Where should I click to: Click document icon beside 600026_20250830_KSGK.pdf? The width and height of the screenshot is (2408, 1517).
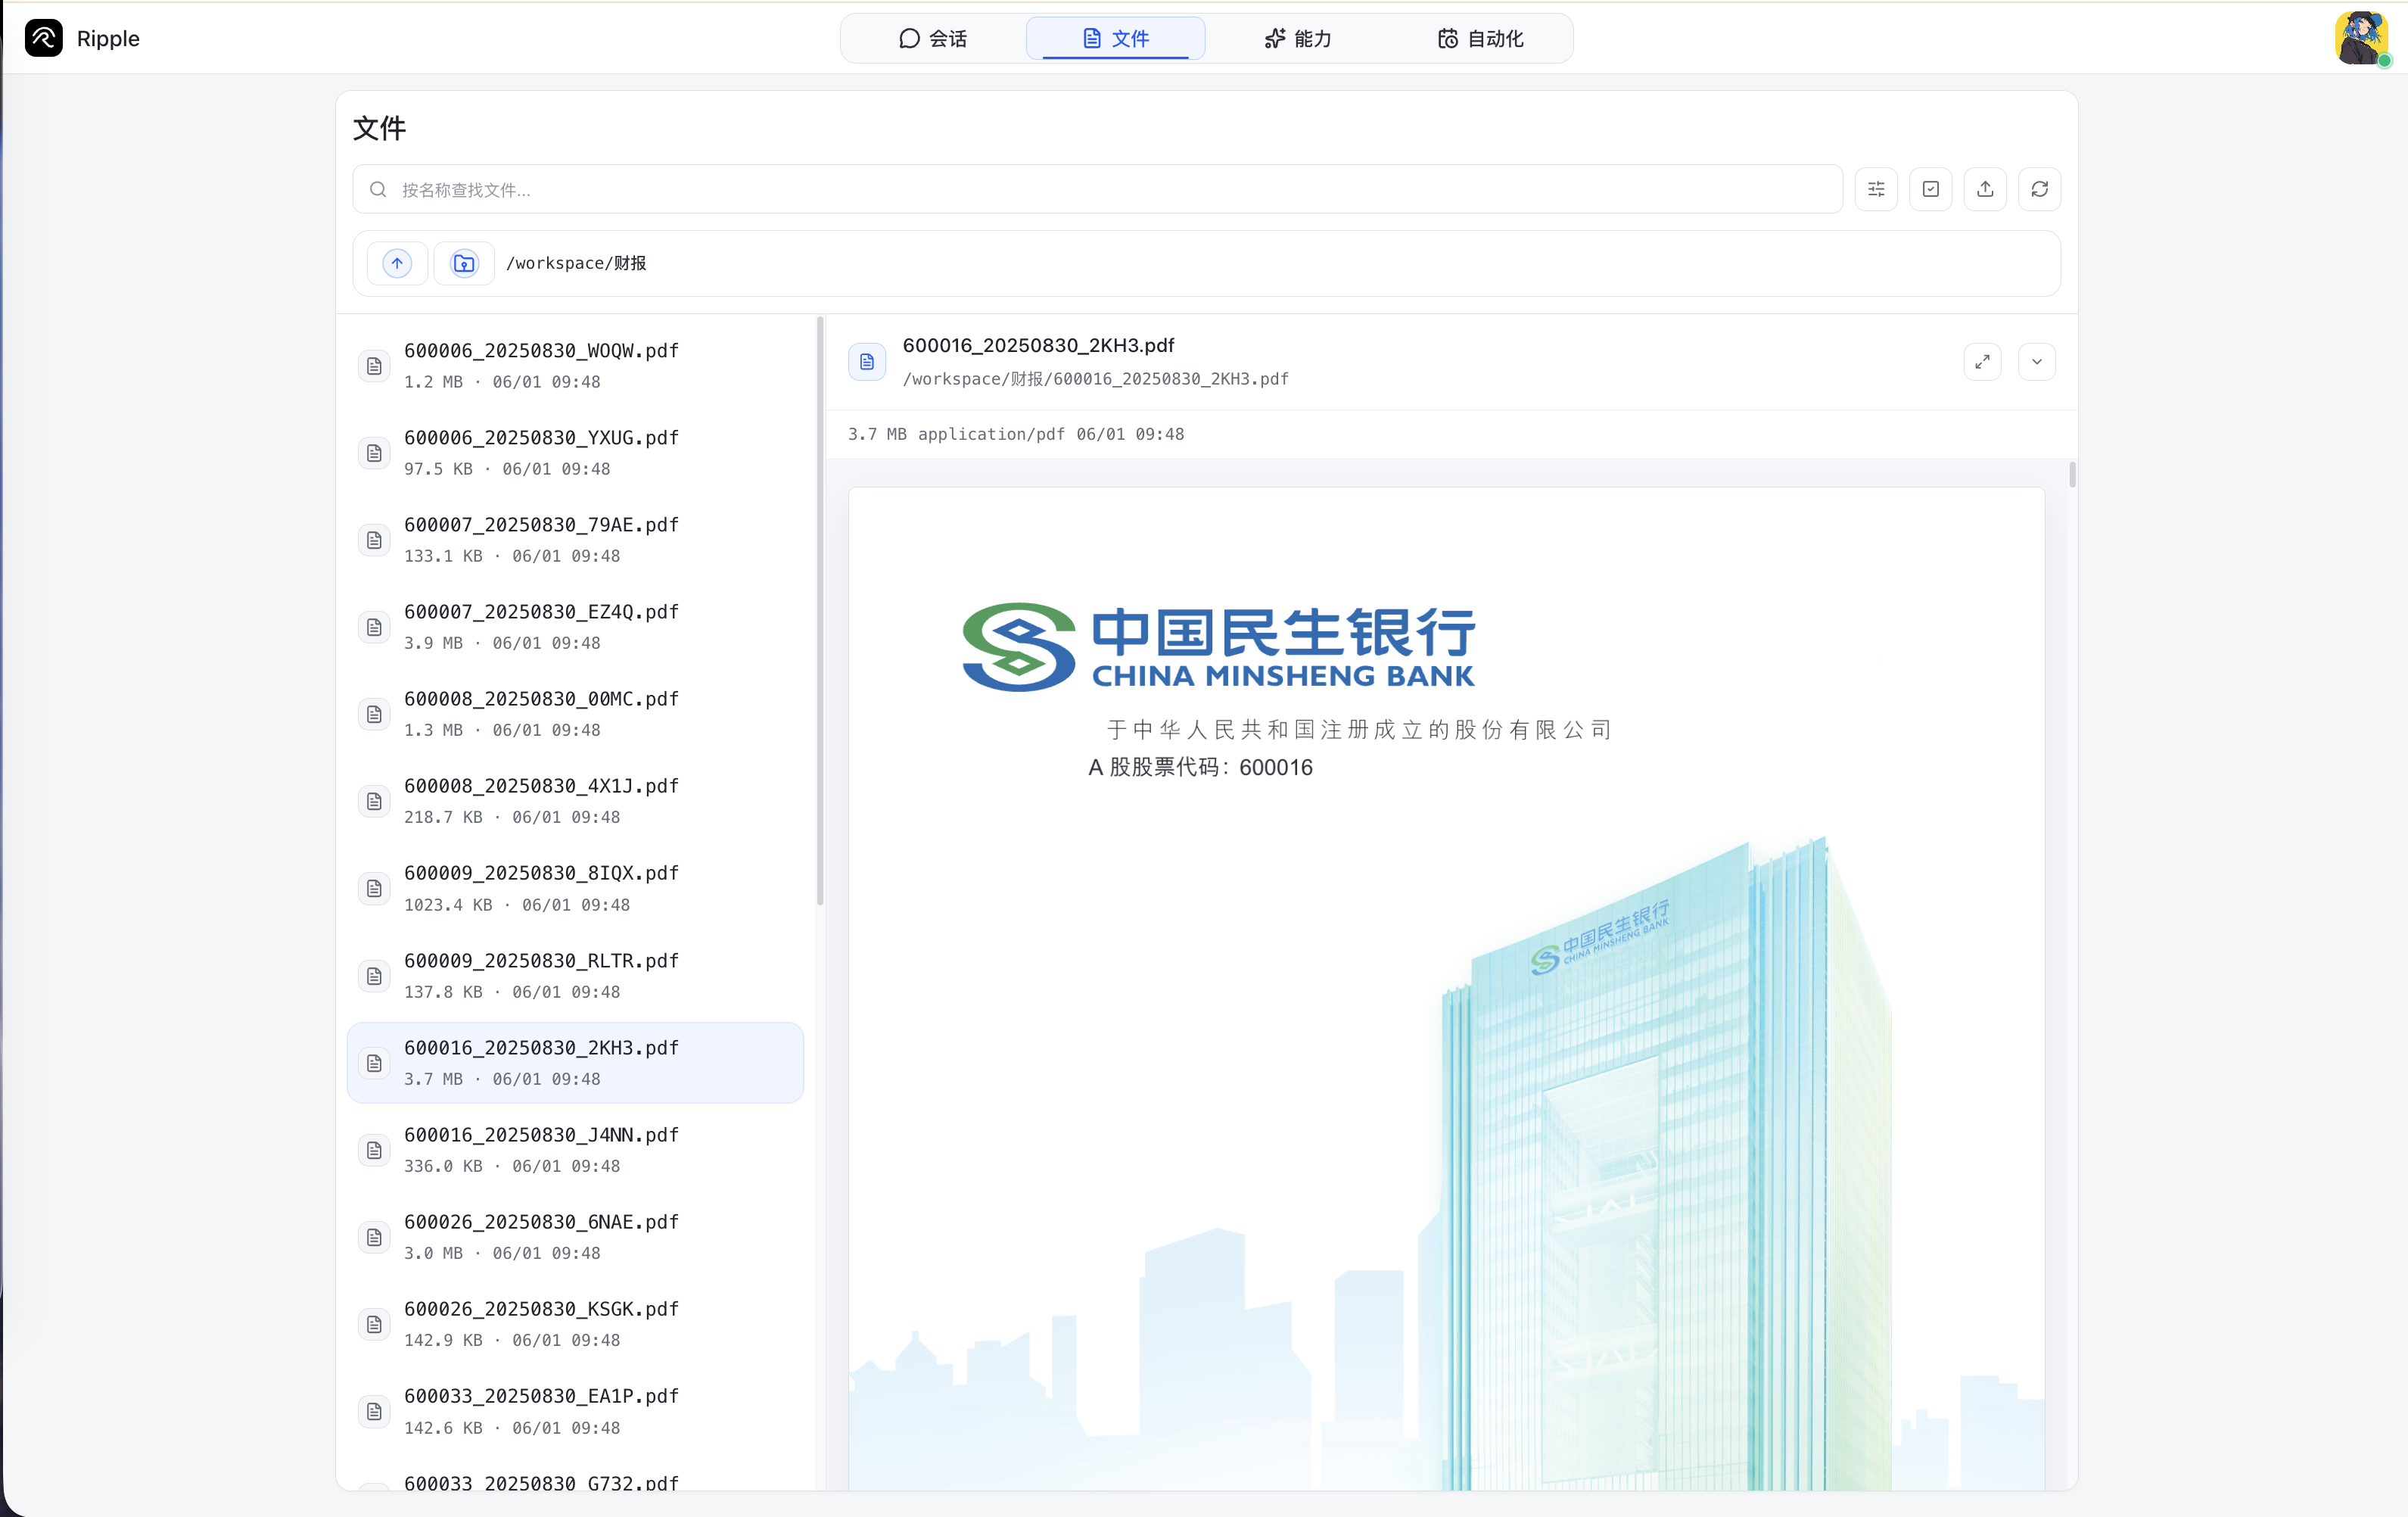point(374,1324)
